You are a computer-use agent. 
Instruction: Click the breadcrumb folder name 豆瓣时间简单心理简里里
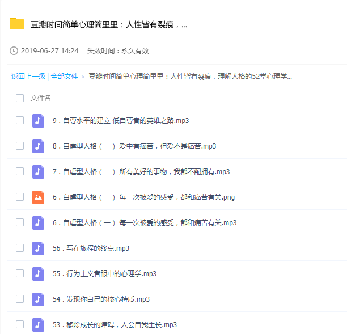pyautogui.click(x=190, y=77)
